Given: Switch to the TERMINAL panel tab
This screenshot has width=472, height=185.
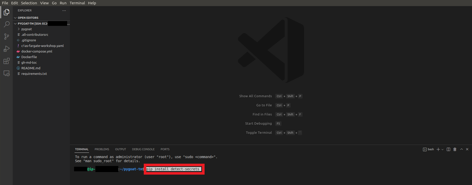Looking at the screenshot, I should [x=82, y=149].
